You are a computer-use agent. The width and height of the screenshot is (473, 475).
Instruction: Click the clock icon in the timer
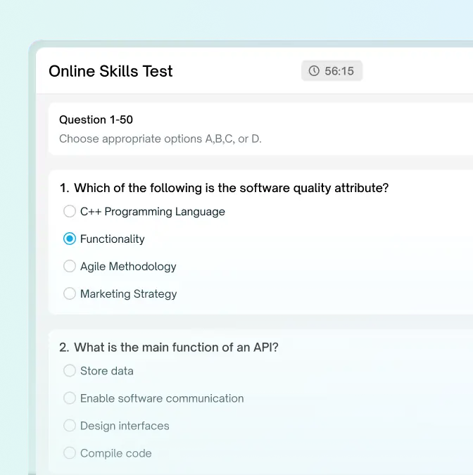314,71
